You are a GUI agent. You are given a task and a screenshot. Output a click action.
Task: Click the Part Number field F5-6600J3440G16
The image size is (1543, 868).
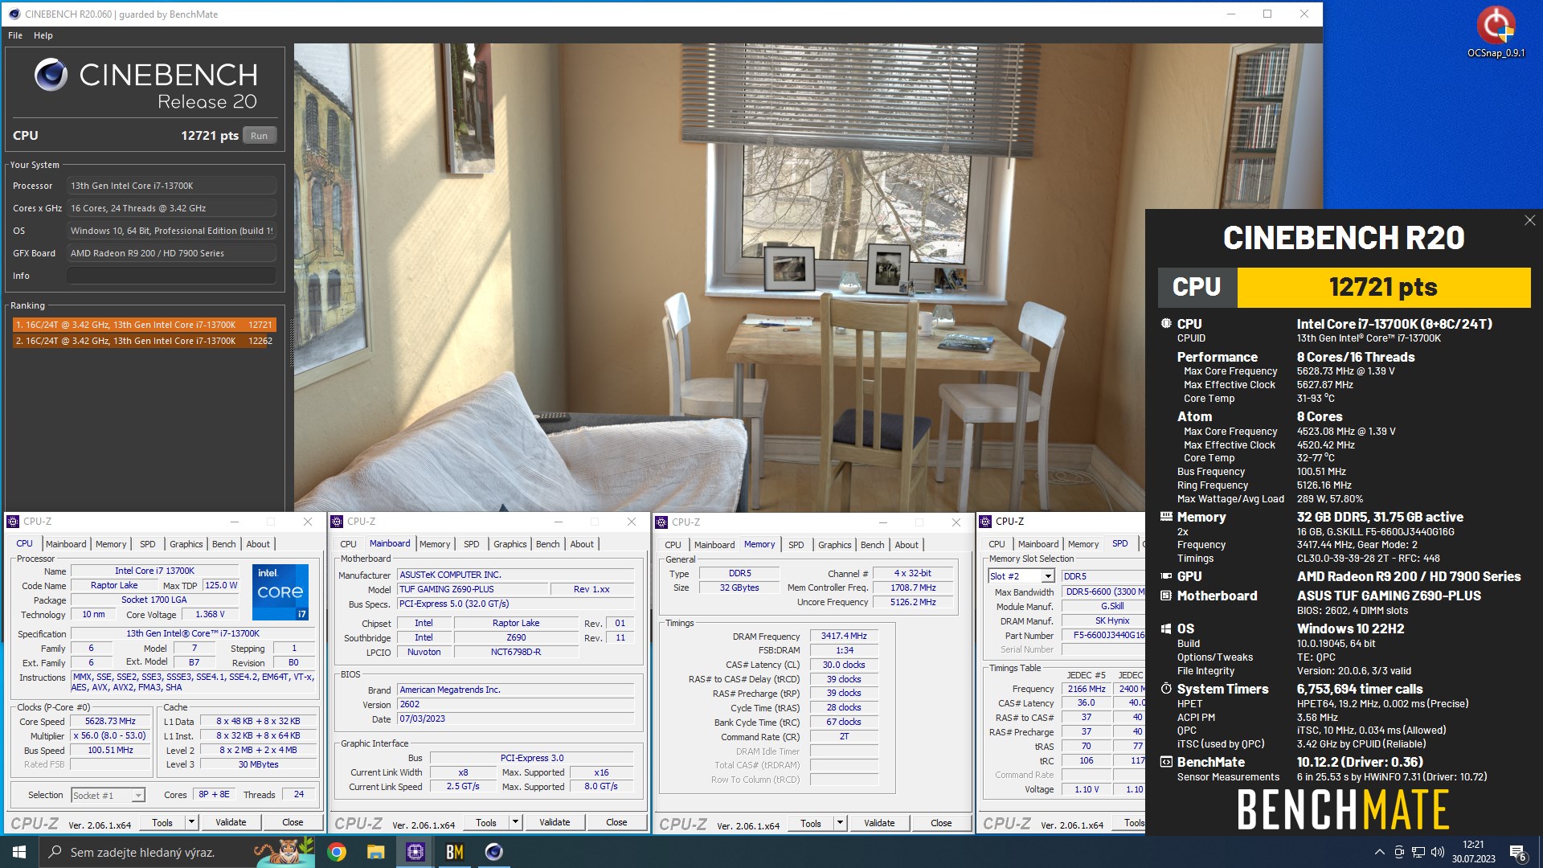[1104, 635]
